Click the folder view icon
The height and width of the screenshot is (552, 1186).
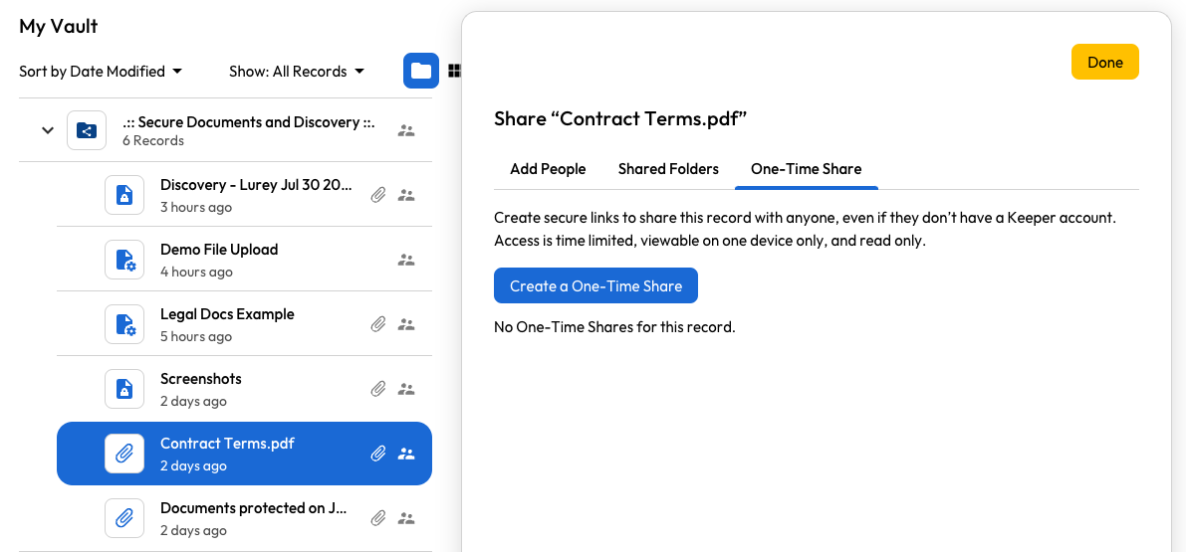click(x=421, y=71)
